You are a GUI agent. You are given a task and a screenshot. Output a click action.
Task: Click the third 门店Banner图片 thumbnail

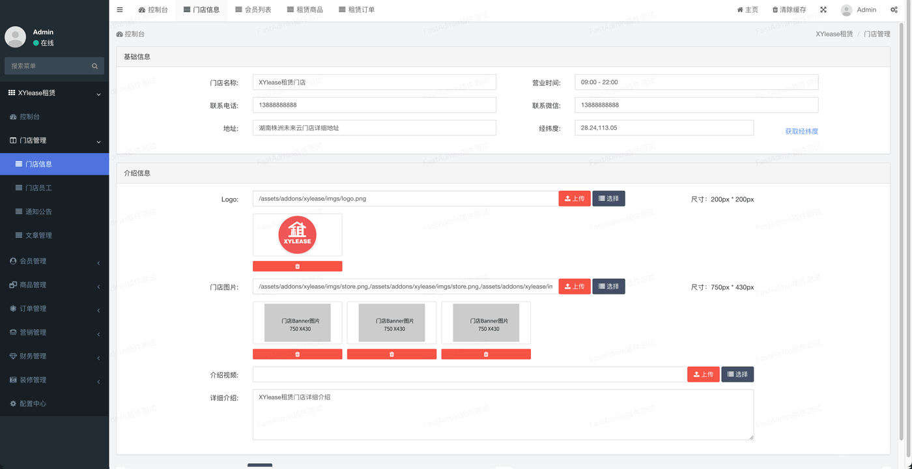pos(486,323)
